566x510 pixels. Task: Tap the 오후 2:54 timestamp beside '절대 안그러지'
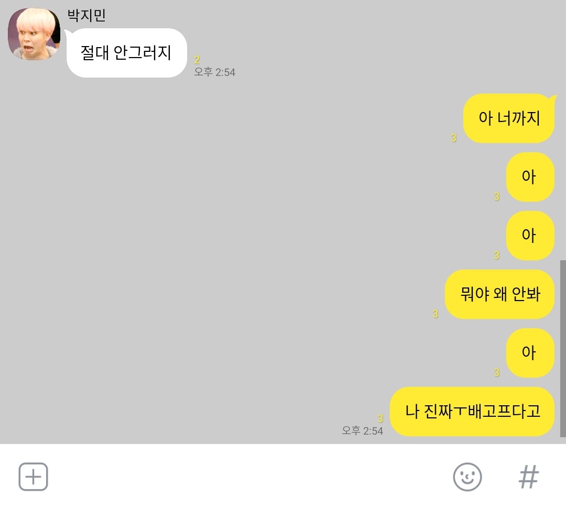(214, 72)
